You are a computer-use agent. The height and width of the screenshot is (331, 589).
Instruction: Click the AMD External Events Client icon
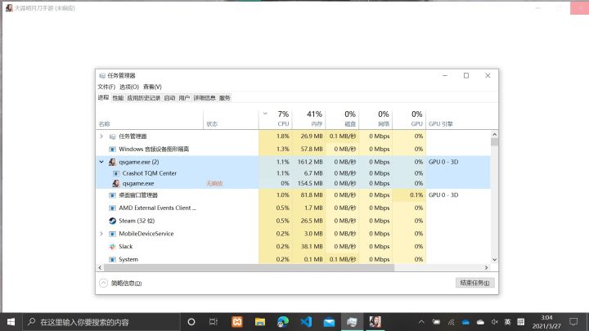[x=112, y=208]
